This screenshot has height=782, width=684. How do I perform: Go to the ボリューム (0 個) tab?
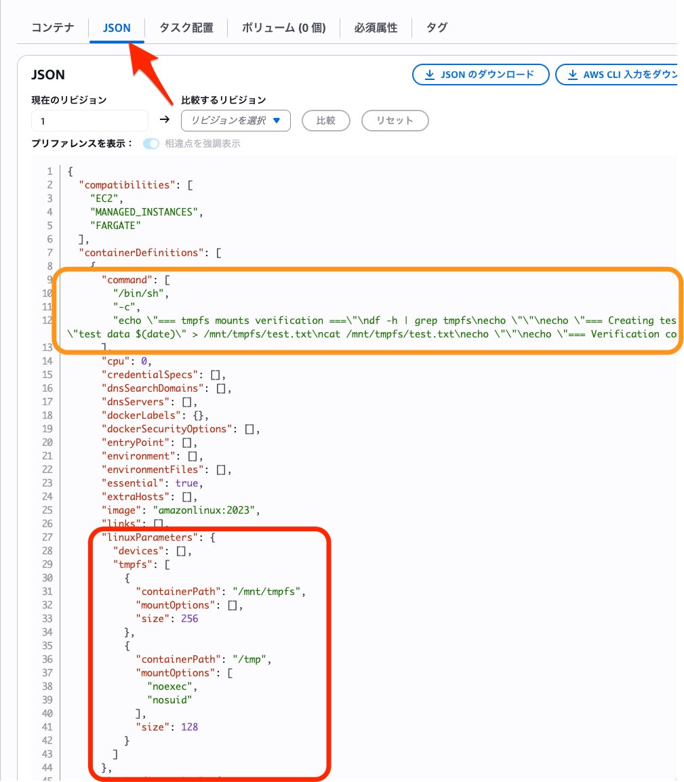(283, 28)
